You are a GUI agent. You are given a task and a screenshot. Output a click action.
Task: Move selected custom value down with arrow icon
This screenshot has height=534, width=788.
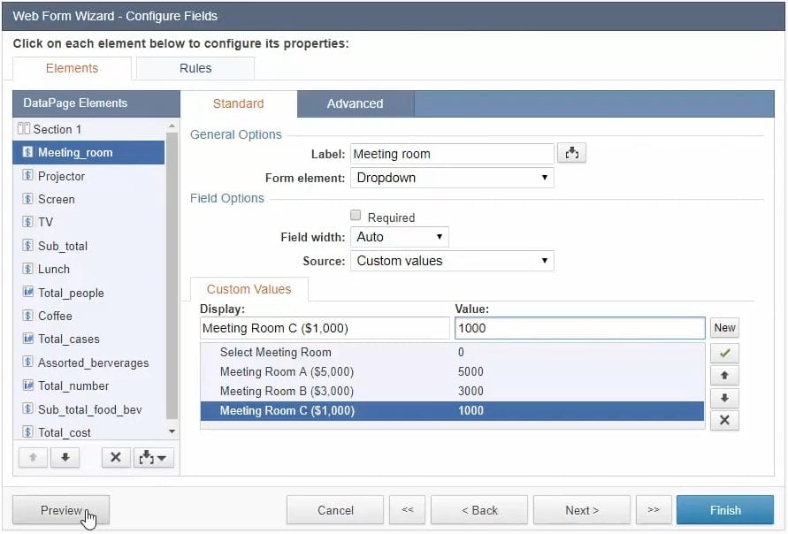pos(724,398)
